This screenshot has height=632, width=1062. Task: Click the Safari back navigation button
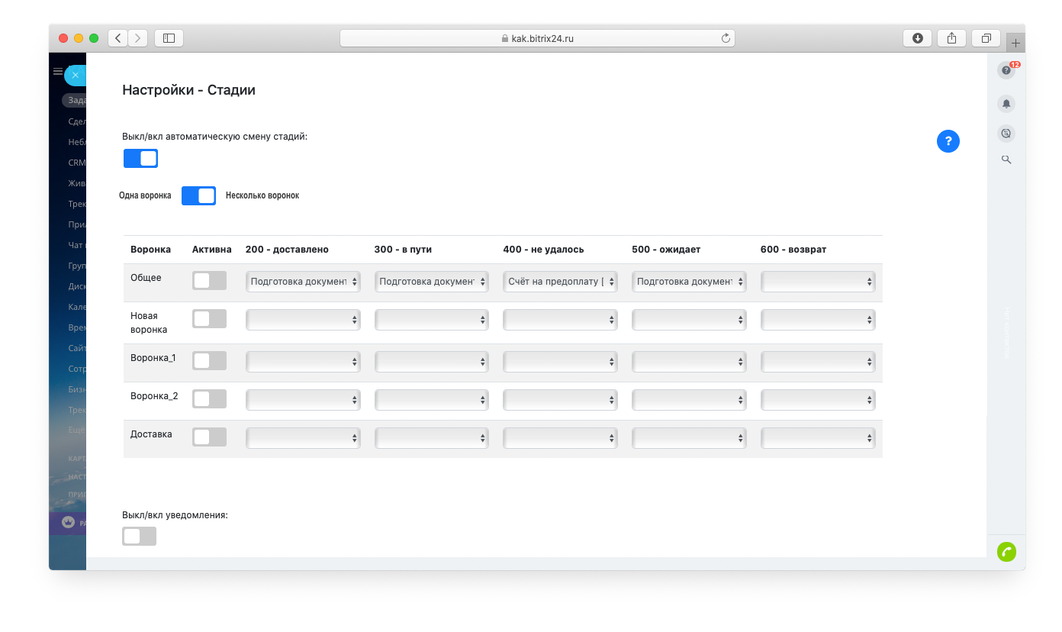[118, 38]
